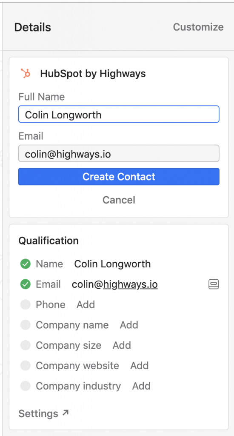The width and height of the screenshot is (234, 436).
Task: Toggle the Company industry qualification circle
Action: [25, 386]
